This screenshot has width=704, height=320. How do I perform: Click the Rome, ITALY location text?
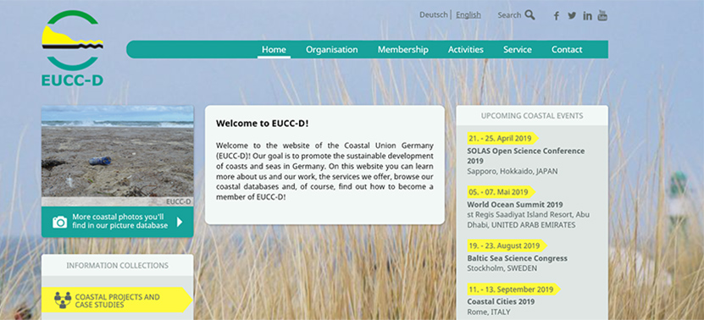[x=489, y=312]
